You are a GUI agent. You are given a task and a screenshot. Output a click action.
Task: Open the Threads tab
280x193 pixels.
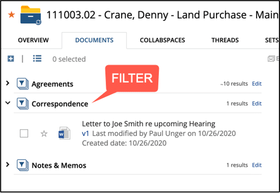[225, 40]
